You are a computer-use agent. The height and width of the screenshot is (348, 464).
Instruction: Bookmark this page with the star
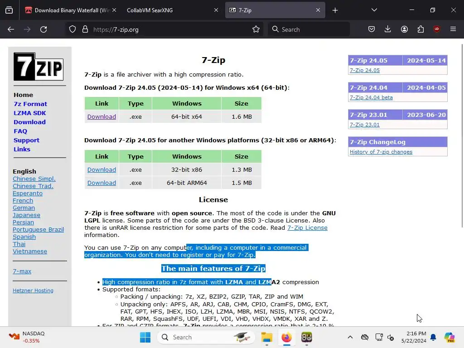[x=256, y=29]
